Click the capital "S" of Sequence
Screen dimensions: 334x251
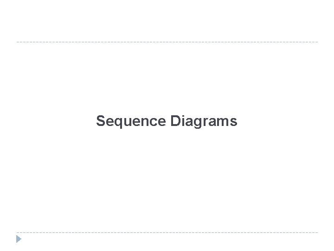(100, 121)
